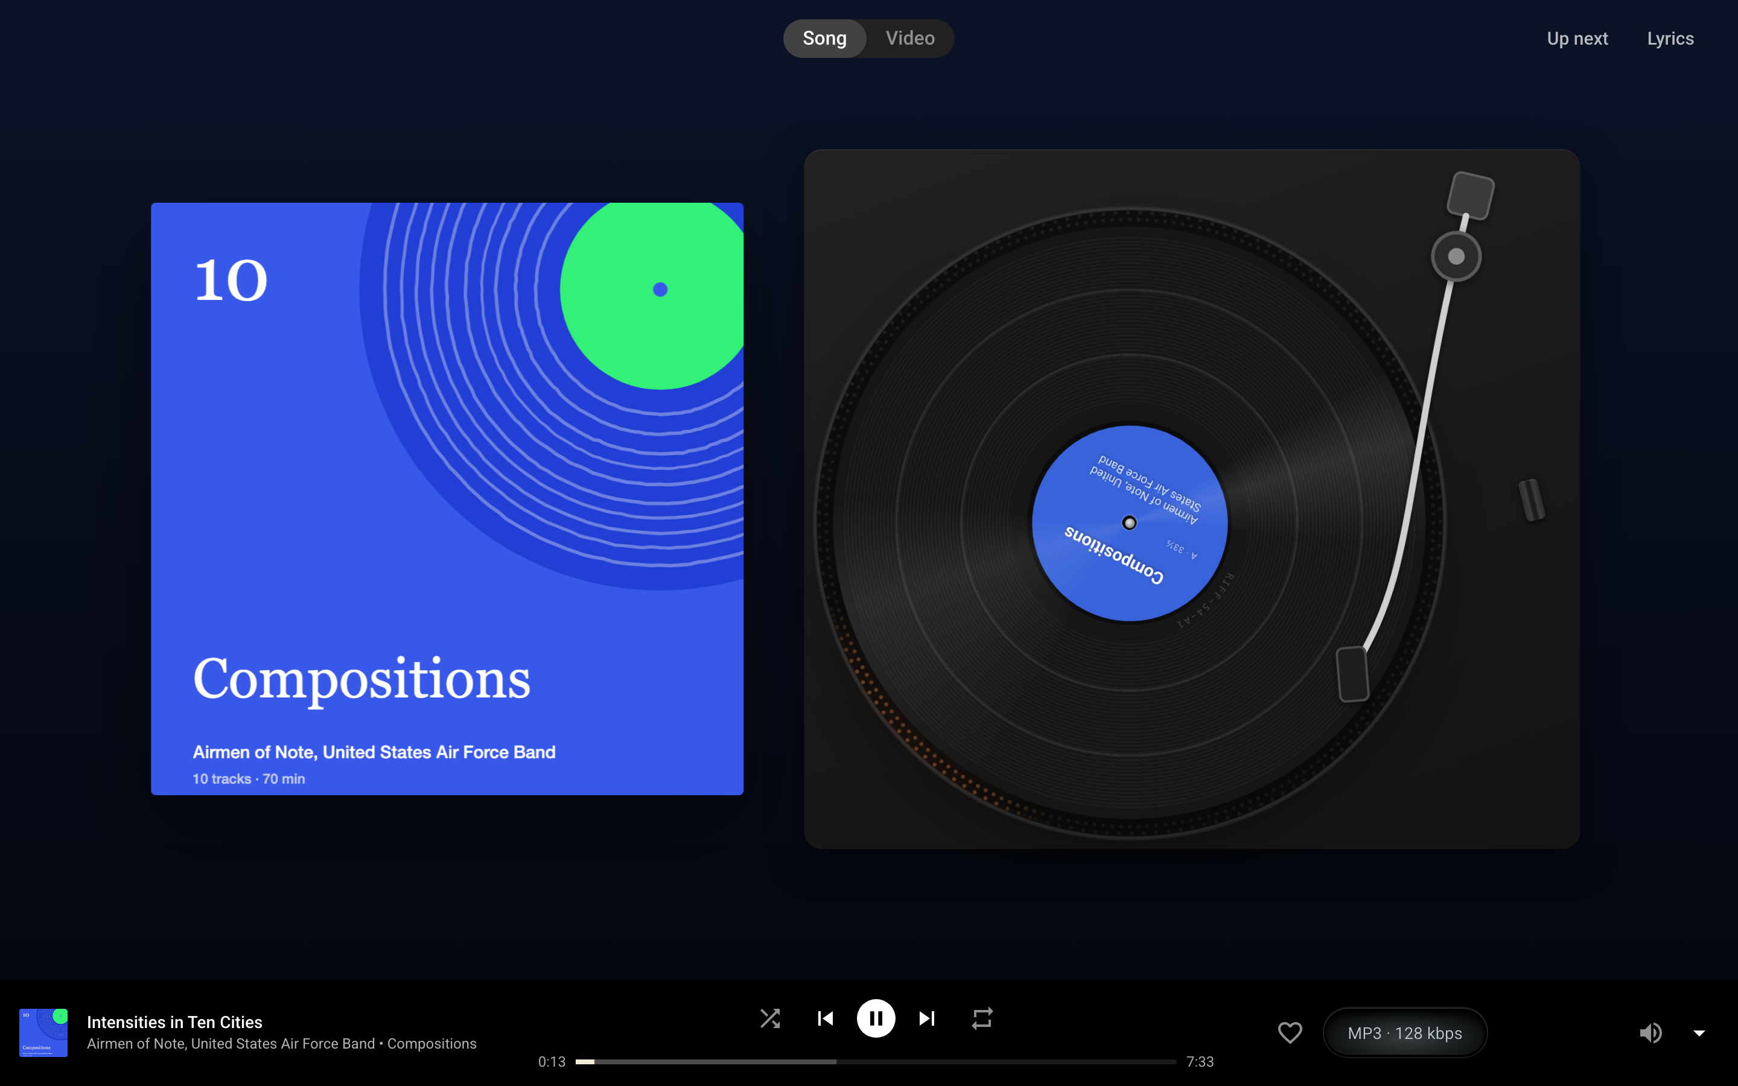Click "10 tracks · 70 min" text
The height and width of the screenshot is (1086, 1738).
249,778
